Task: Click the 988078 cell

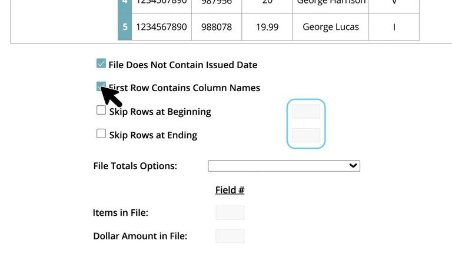Action: click(217, 27)
